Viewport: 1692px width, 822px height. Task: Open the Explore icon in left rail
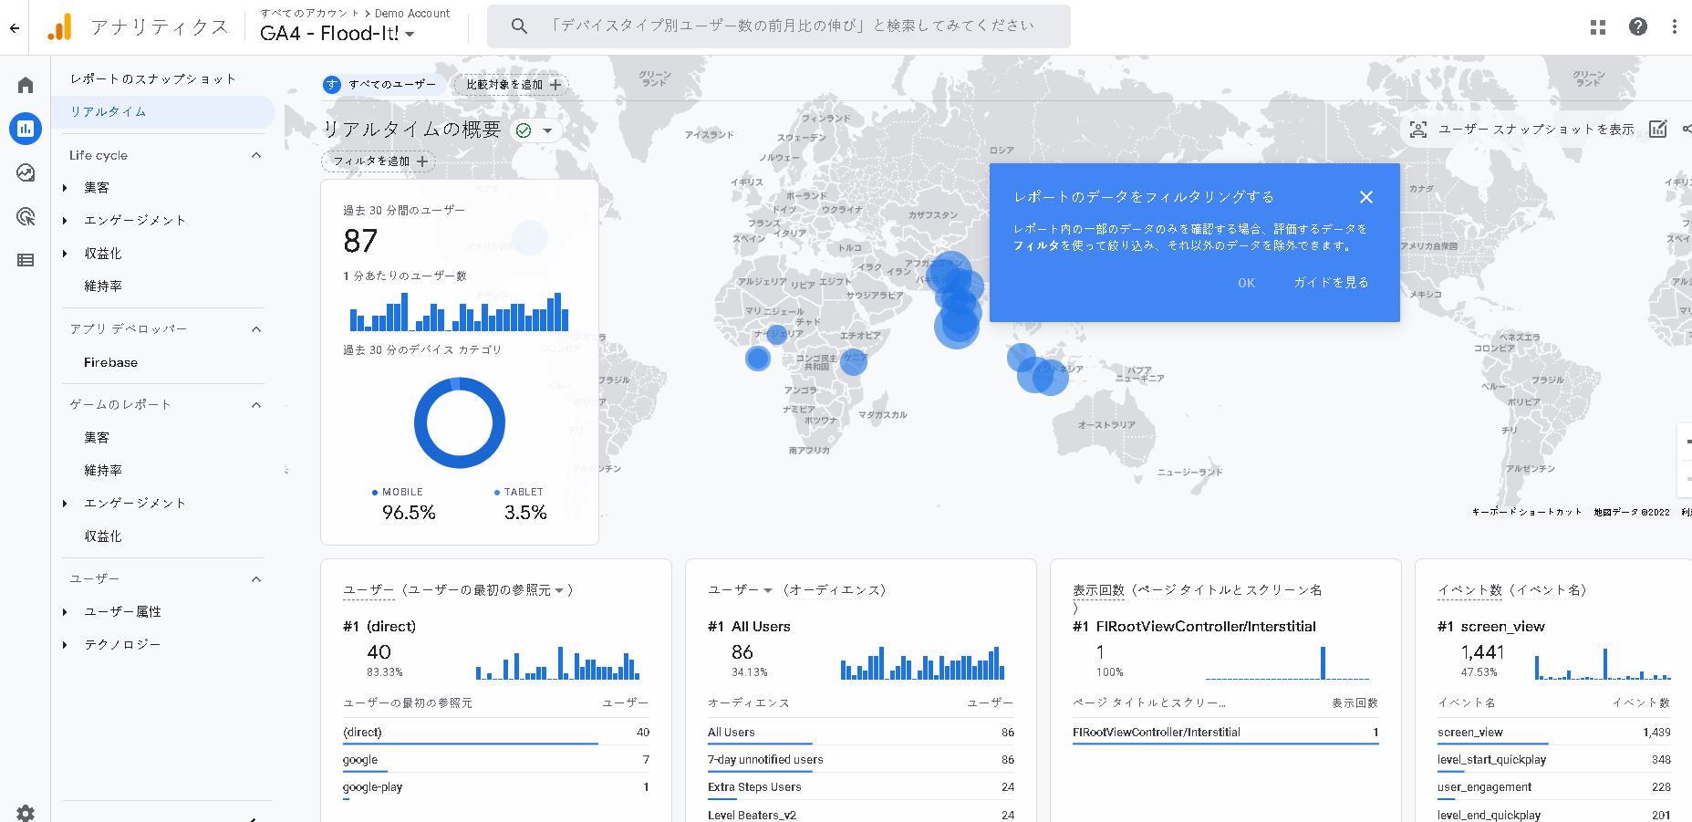(26, 172)
